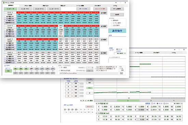The image size is (188, 125).
Task: Select the ユニット 13~16 button
Action: click(x=54, y=9)
